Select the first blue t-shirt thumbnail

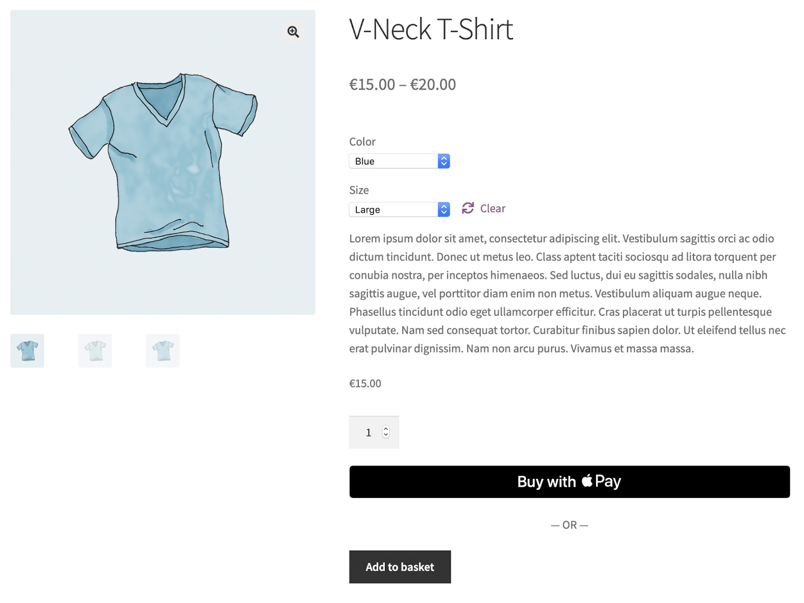click(27, 351)
